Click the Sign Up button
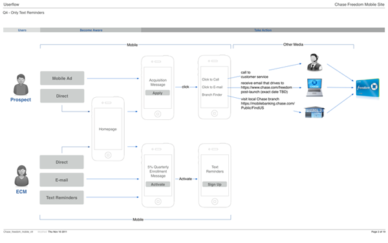The image size is (388, 243). tap(215, 184)
